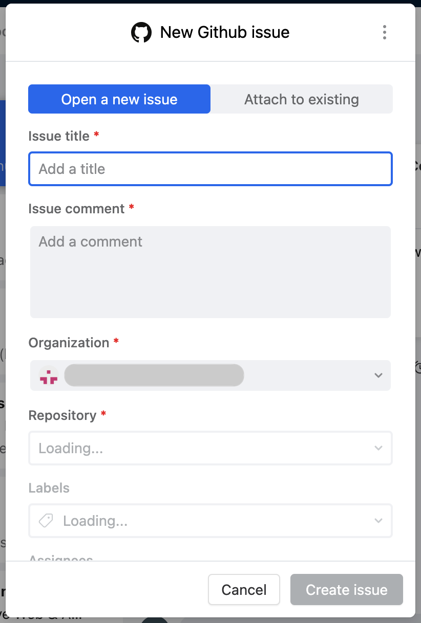The image size is (421, 623).
Task: Click the organization avatar icon
Action: click(49, 375)
